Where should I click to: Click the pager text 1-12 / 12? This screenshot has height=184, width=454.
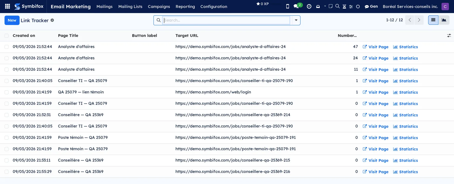(394, 20)
